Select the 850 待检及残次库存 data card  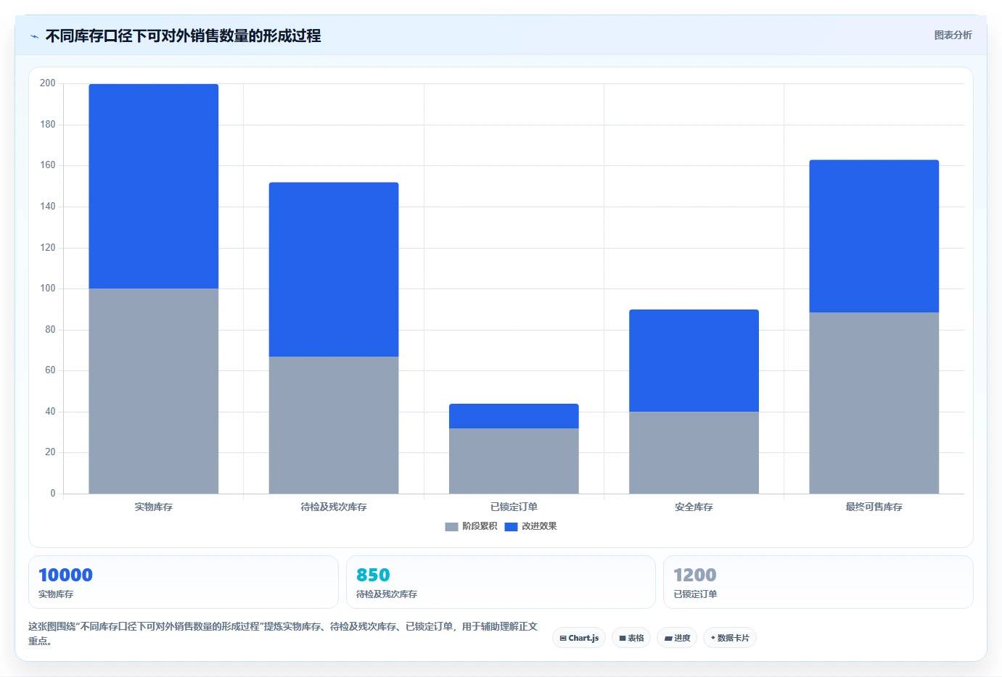click(501, 582)
